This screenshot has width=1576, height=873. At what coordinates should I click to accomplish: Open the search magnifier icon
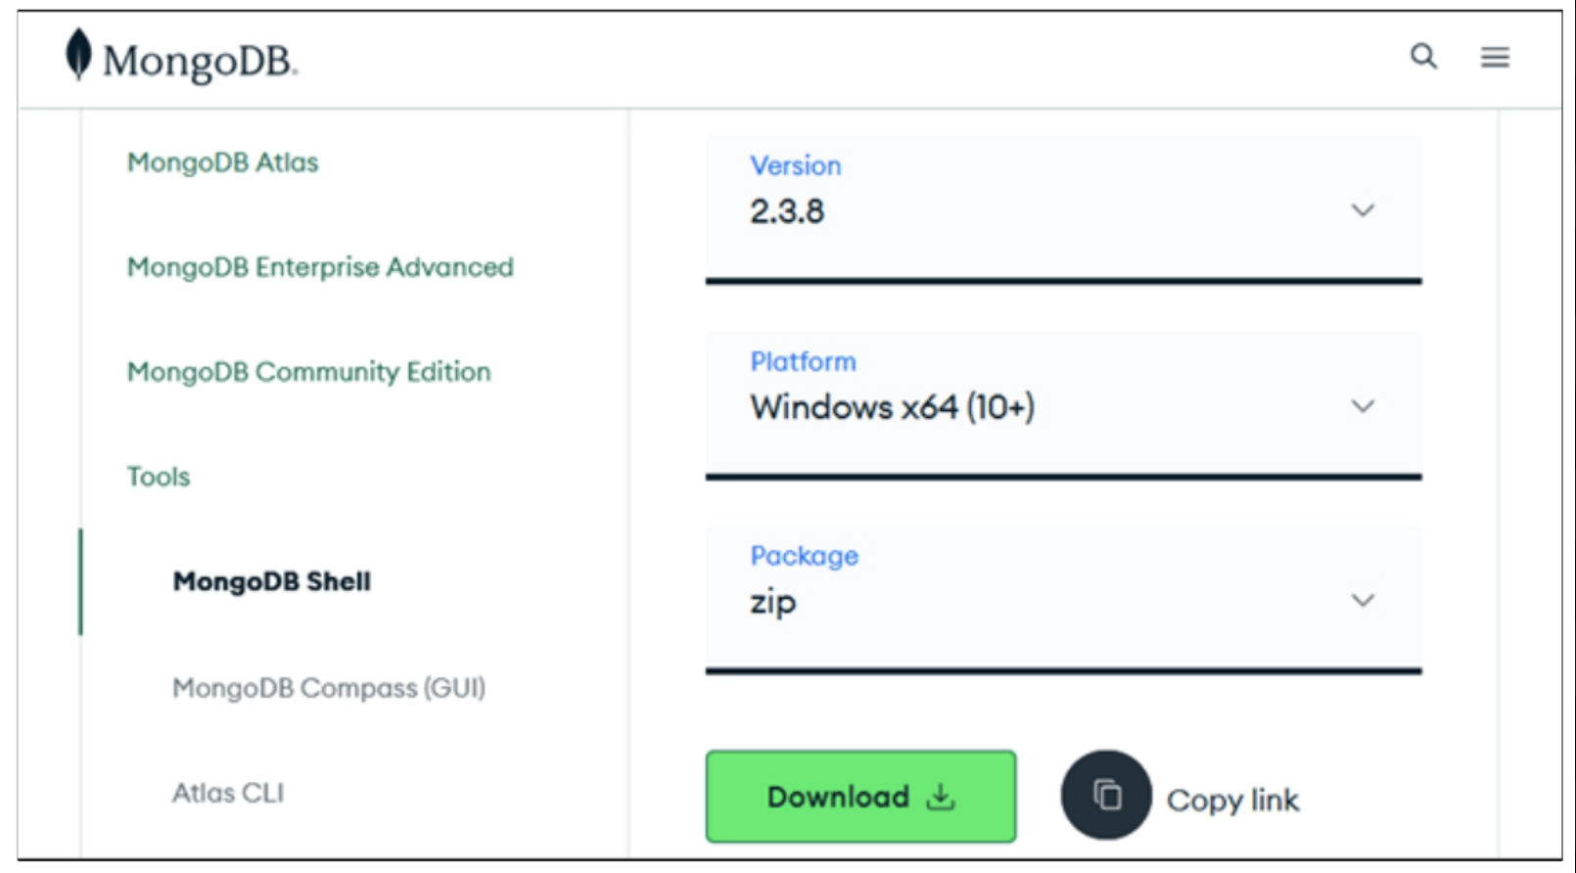point(1423,57)
